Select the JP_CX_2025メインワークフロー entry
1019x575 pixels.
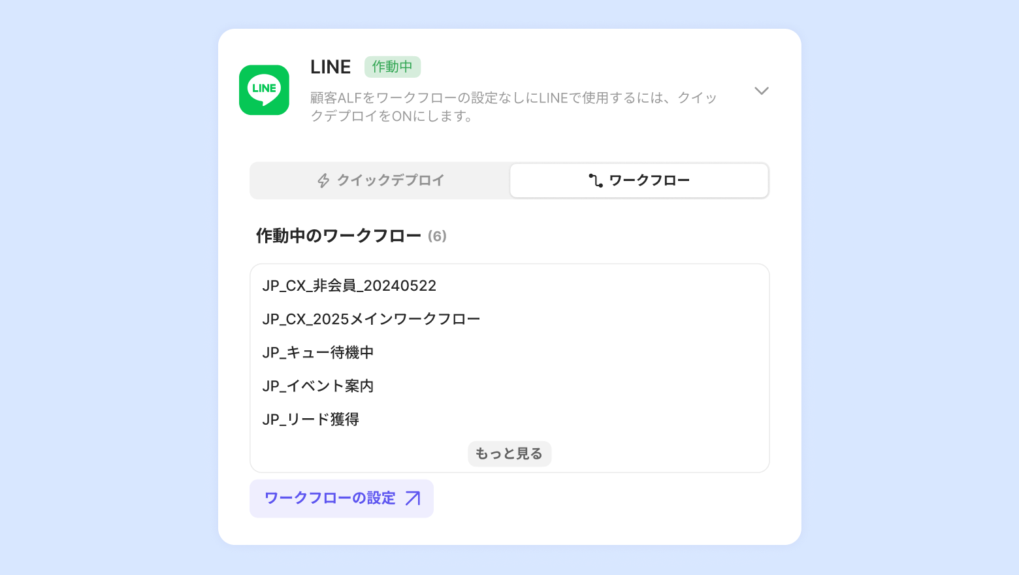371,319
